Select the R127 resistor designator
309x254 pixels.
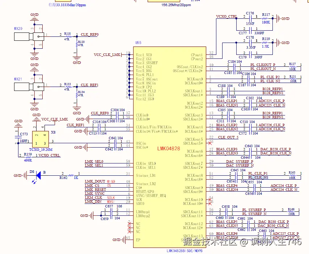click(x=292, y=64)
